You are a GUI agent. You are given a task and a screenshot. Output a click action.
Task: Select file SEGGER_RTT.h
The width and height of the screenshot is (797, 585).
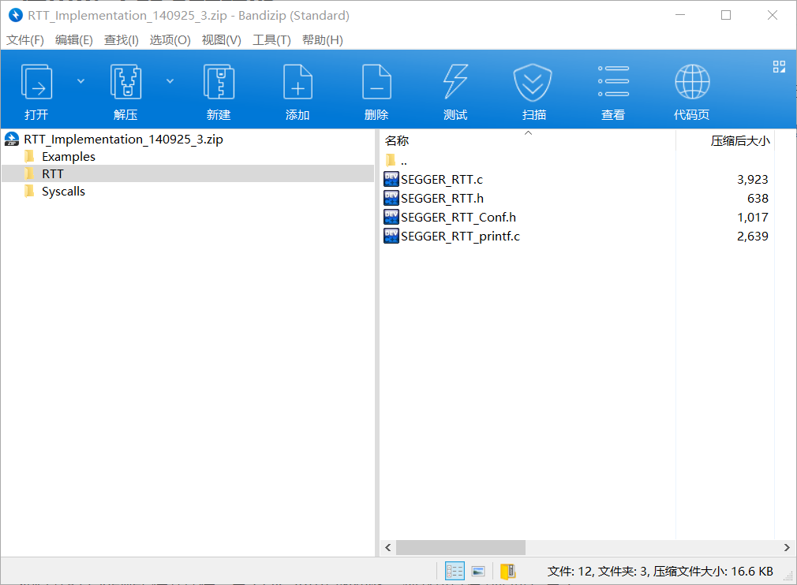(442, 198)
